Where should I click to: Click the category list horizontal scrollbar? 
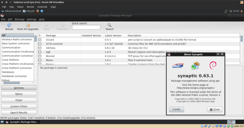12,83
